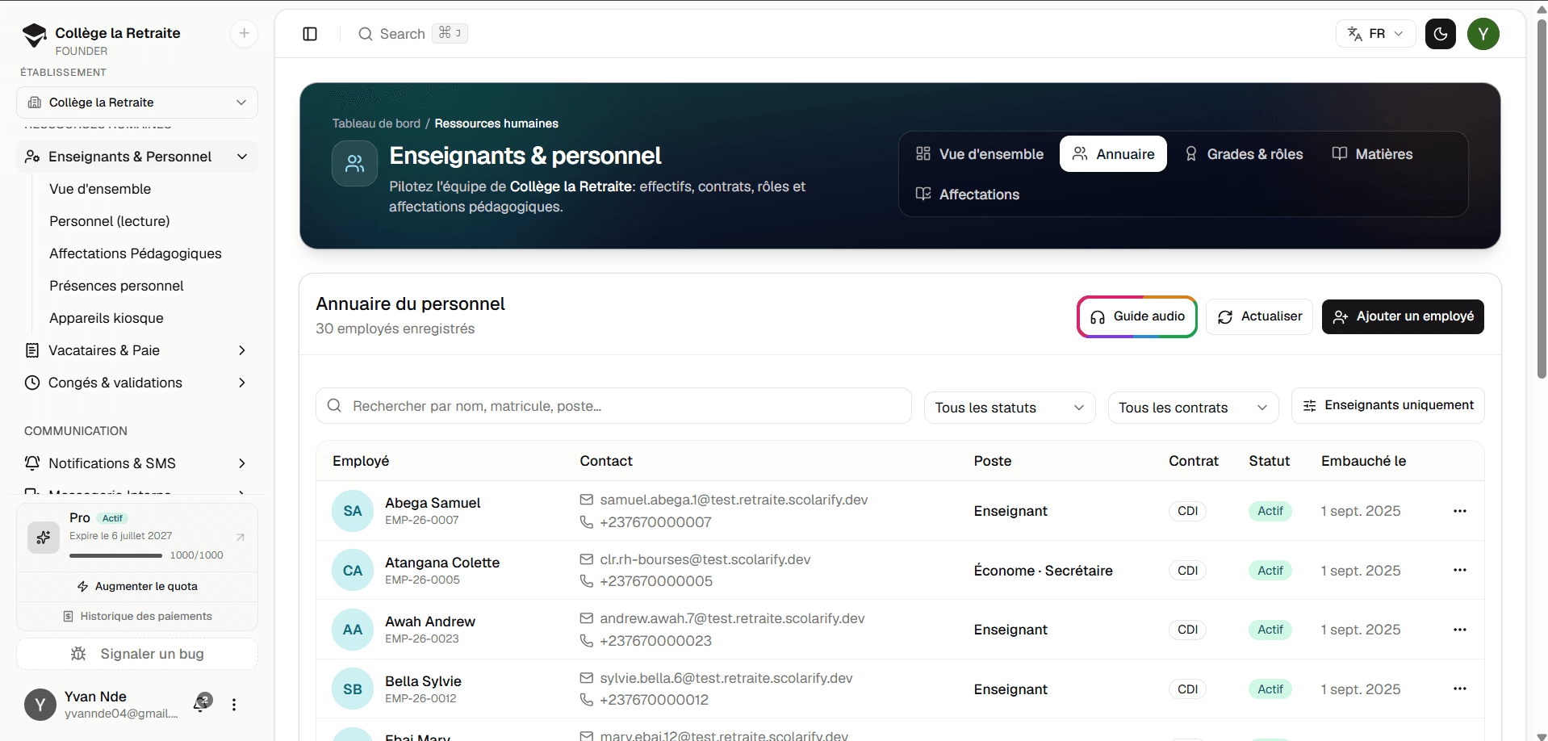The height and width of the screenshot is (741, 1548).
Task: Click samuel.abega.1@test.retraite.scolarify.dev email
Action: 734,500
